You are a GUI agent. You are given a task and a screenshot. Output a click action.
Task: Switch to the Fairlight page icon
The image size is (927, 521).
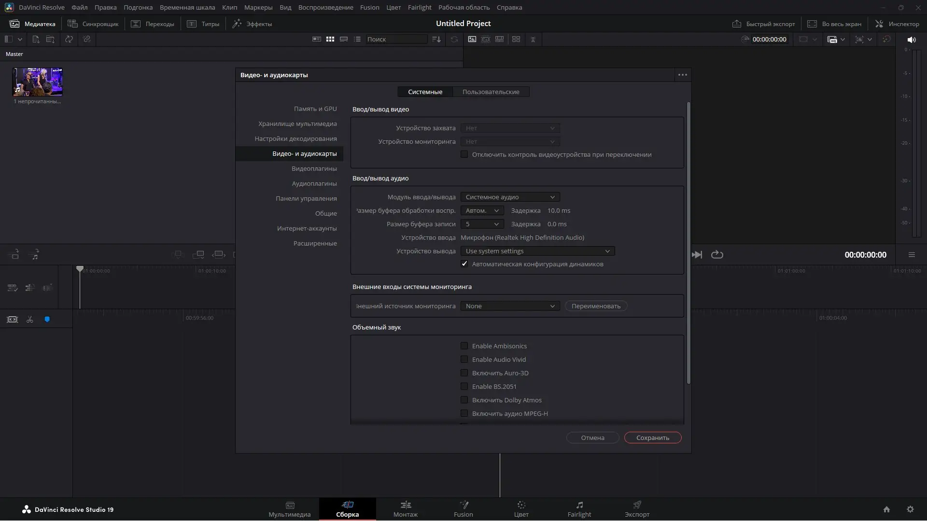click(x=579, y=505)
